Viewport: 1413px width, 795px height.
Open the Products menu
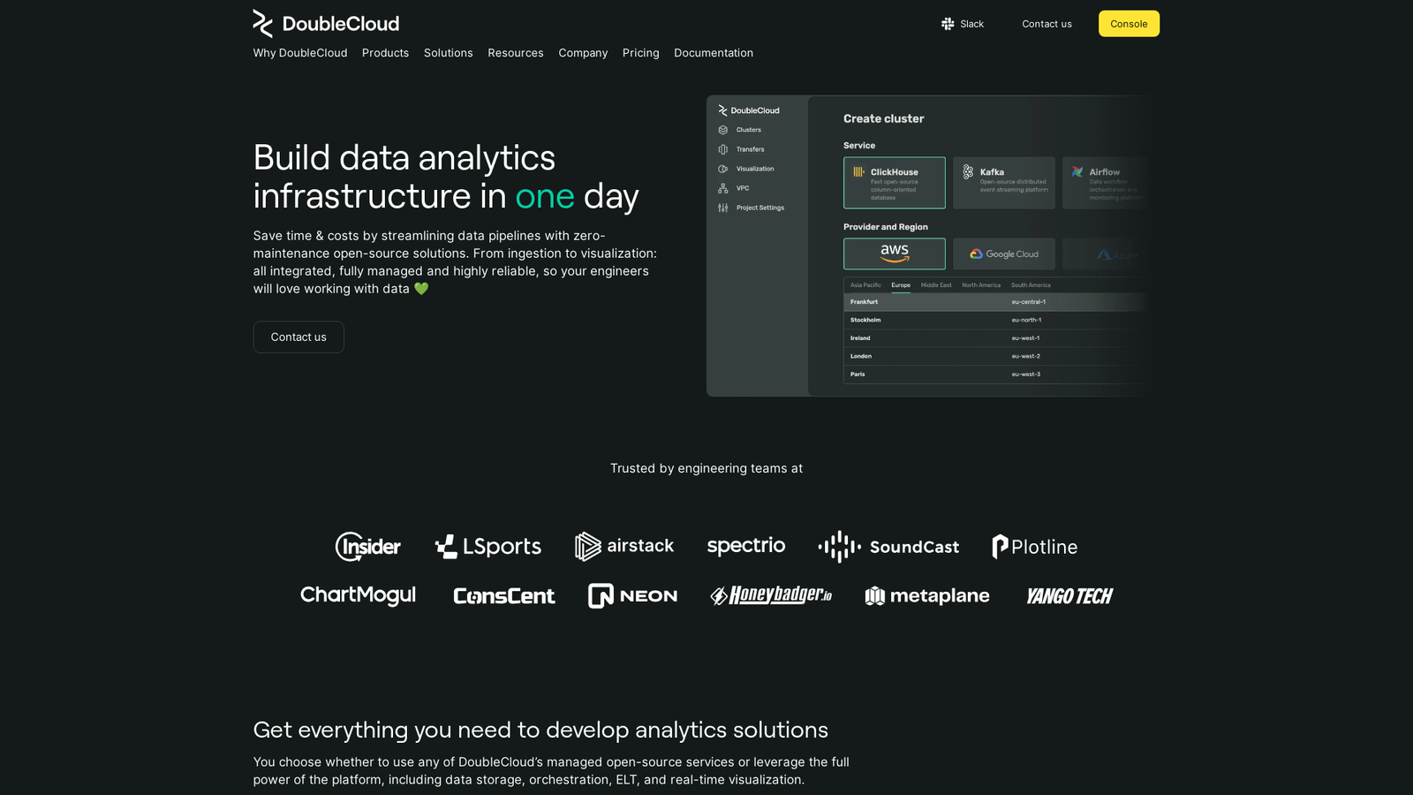click(x=385, y=53)
